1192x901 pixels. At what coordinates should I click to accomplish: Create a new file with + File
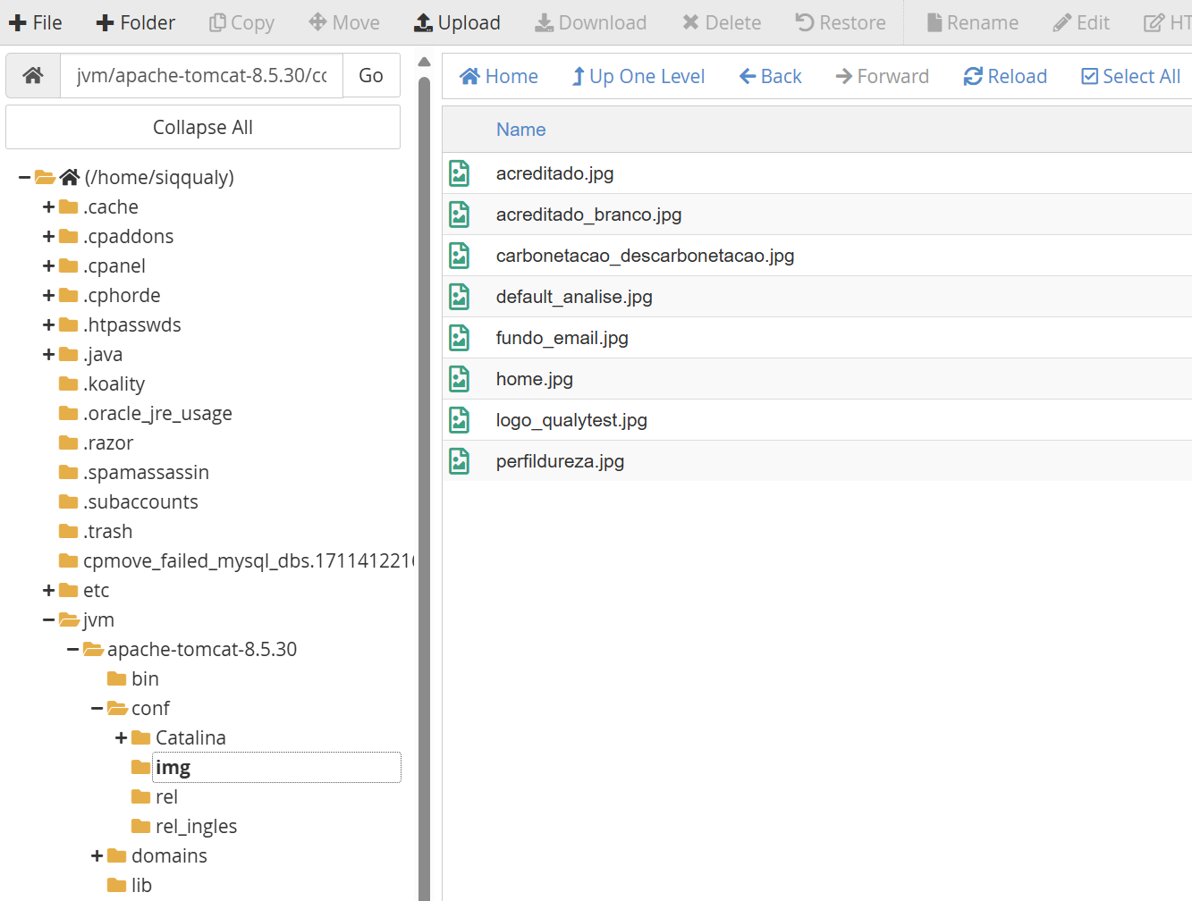pyautogui.click(x=36, y=22)
